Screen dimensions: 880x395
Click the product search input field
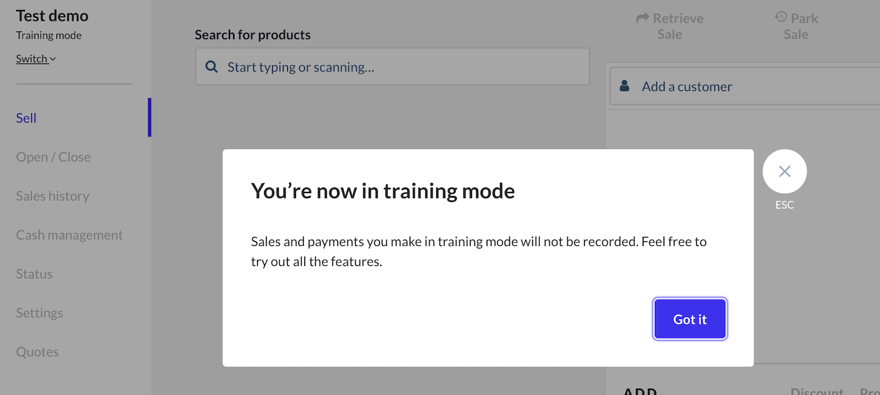(392, 66)
